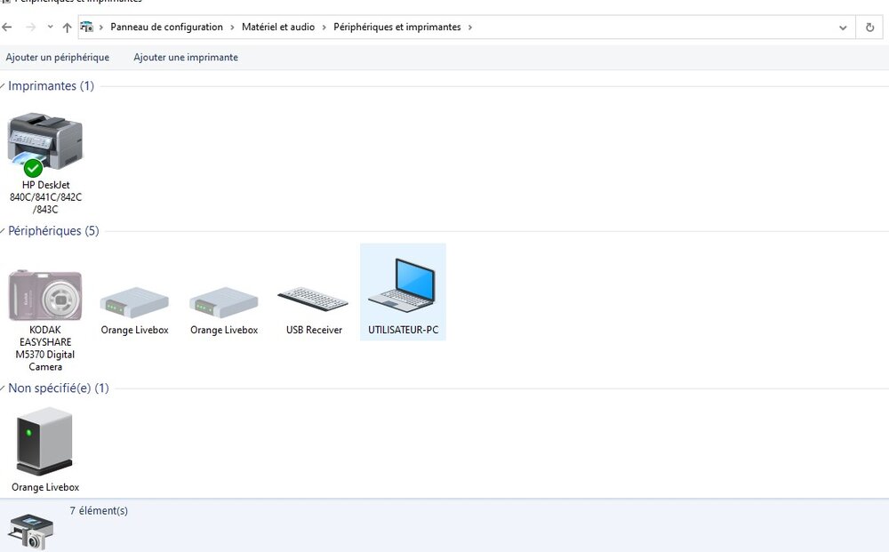The height and width of the screenshot is (552, 889).
Task: Navigate to Panneau de configuration breadcrumb
Action: (x=166, y=28)
